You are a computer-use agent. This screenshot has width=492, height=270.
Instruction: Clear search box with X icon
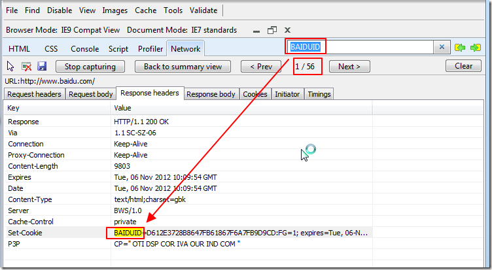[442, 47]
